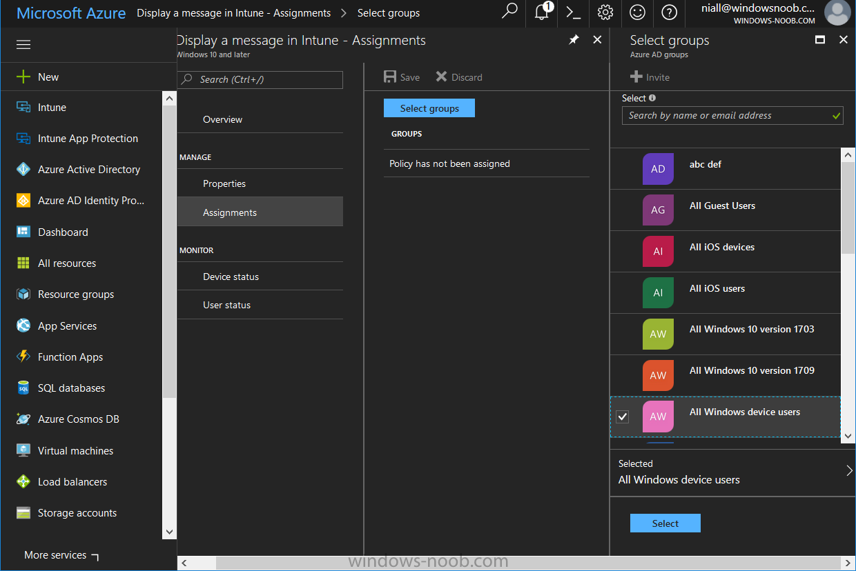
Task: Open the help question mark icon
Action: click(669, 12)
